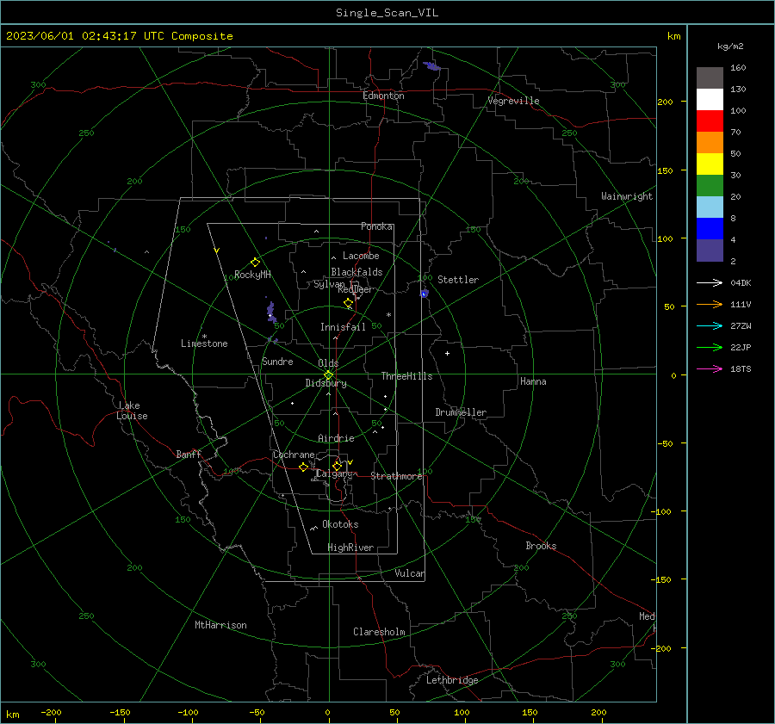Image resolution: width=775 pixels, height=724 pixels.
Task: Click the blue VIL cell near Stettler
Action: [424, 294]
